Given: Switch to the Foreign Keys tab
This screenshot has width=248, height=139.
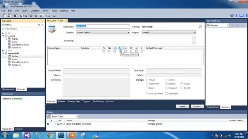Looking at the screenshot, I should click(74, 101).
